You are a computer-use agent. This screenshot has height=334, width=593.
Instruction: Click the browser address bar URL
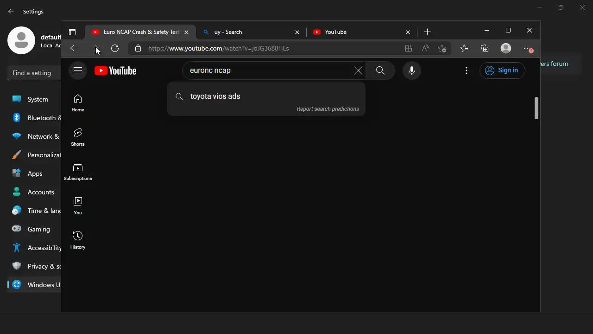click(x=219, y=48)
